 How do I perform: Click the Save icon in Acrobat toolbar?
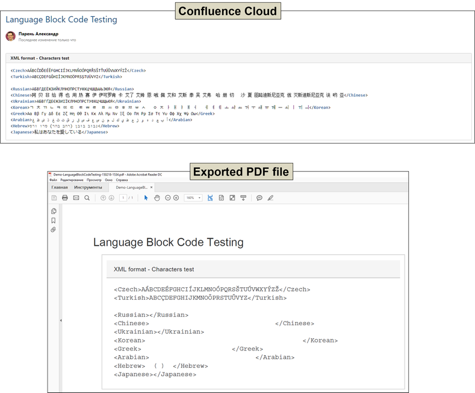point(54,198)
